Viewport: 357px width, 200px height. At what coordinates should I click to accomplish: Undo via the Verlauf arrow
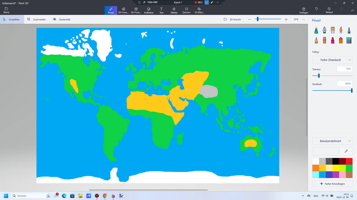tap(316, 9)
